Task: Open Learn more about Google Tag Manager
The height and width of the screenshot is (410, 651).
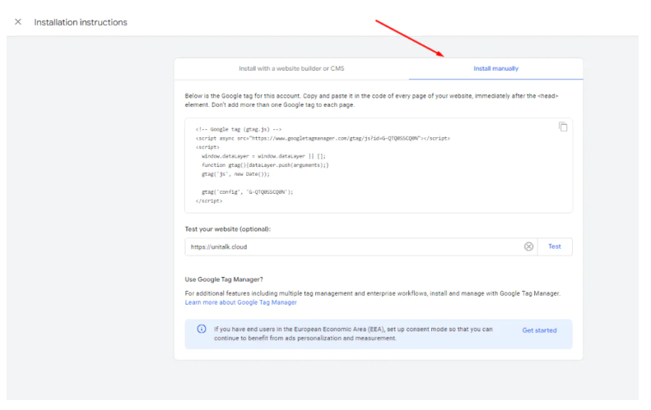Action: [240, 302]
